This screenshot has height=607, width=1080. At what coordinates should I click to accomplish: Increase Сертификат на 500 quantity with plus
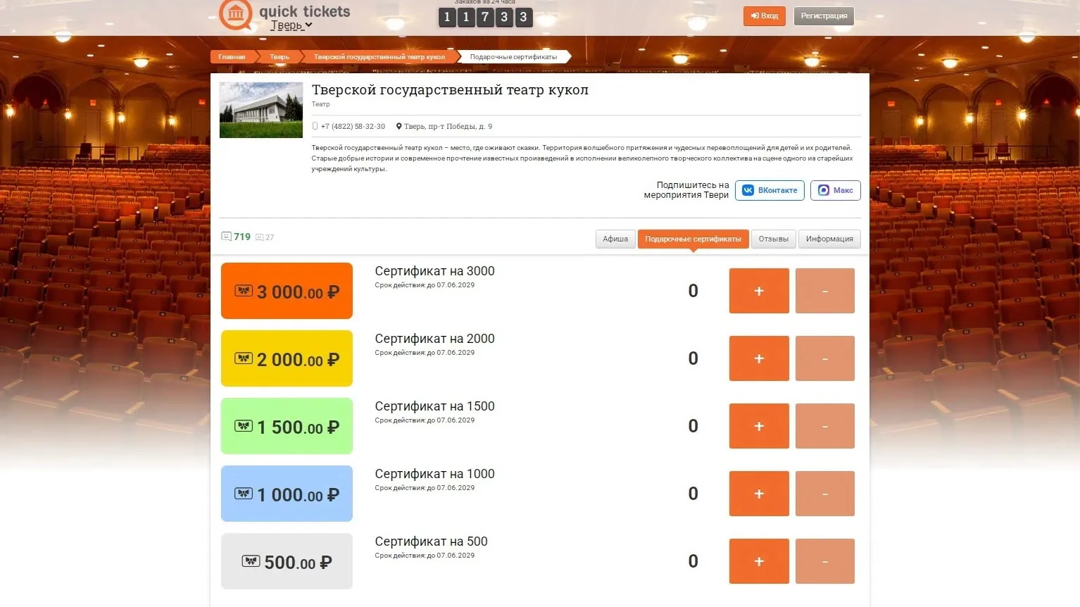(759, 561)
